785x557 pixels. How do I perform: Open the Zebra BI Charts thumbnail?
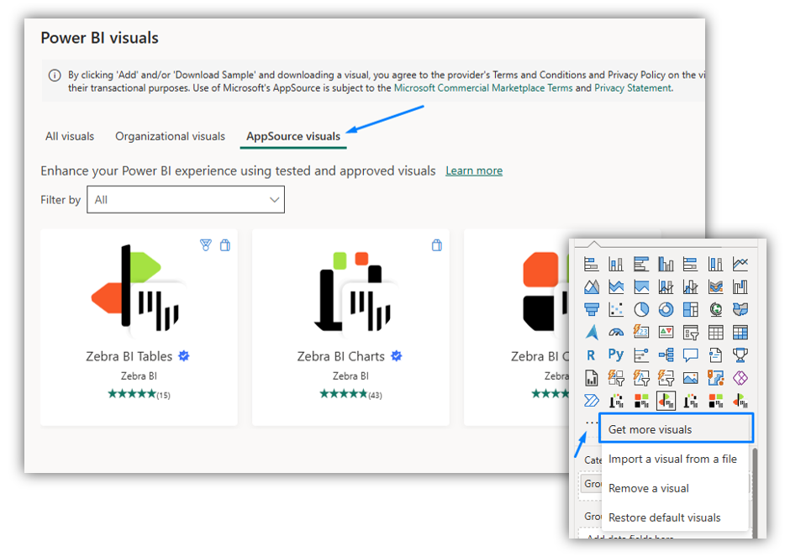(350, 289)
